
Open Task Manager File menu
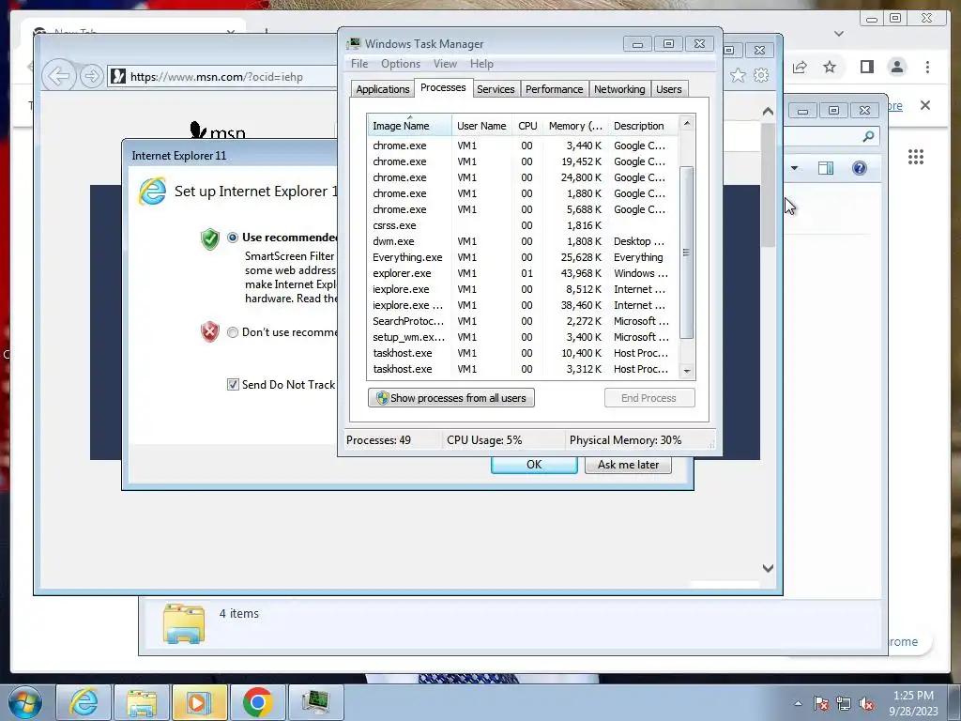359,64
